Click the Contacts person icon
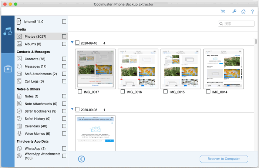The image size is (259, 168). tap(19, 59)
